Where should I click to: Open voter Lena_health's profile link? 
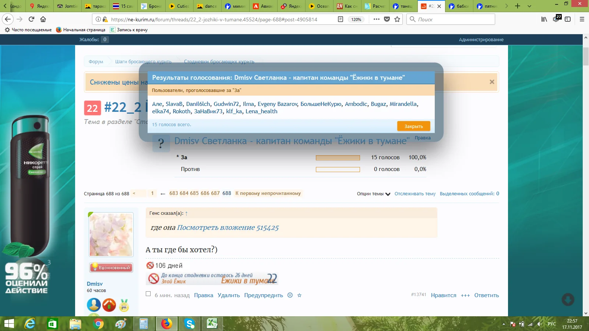point(261,111)
